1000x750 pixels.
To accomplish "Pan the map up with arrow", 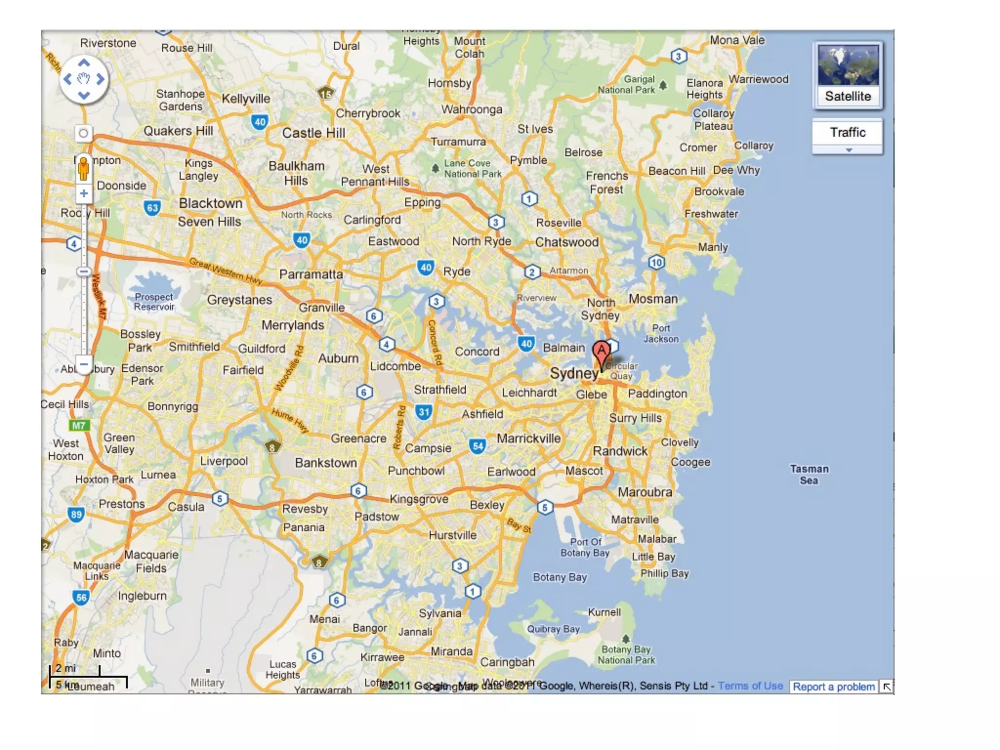I will point(84,63).
